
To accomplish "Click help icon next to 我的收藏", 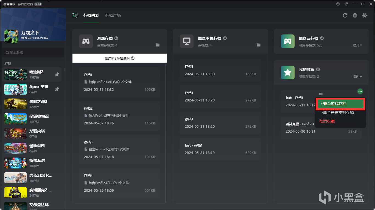I will (318, 69).
